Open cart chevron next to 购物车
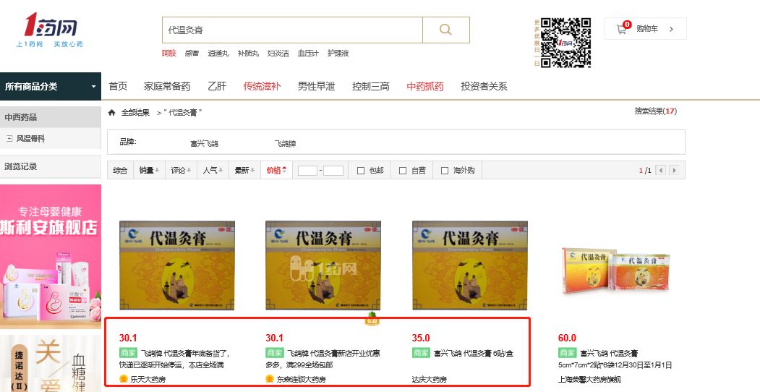Viewport: 760px width, 392px height. pos(671,29)
